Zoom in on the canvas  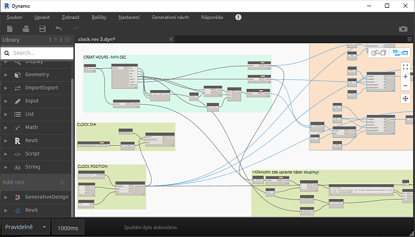click(x=406, y=76)
